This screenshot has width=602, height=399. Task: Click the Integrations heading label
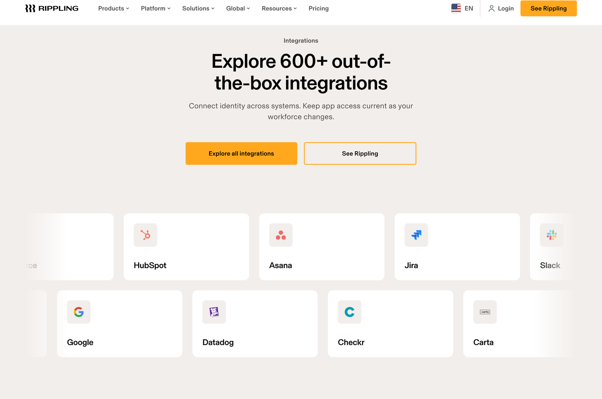tap(301, 41)
